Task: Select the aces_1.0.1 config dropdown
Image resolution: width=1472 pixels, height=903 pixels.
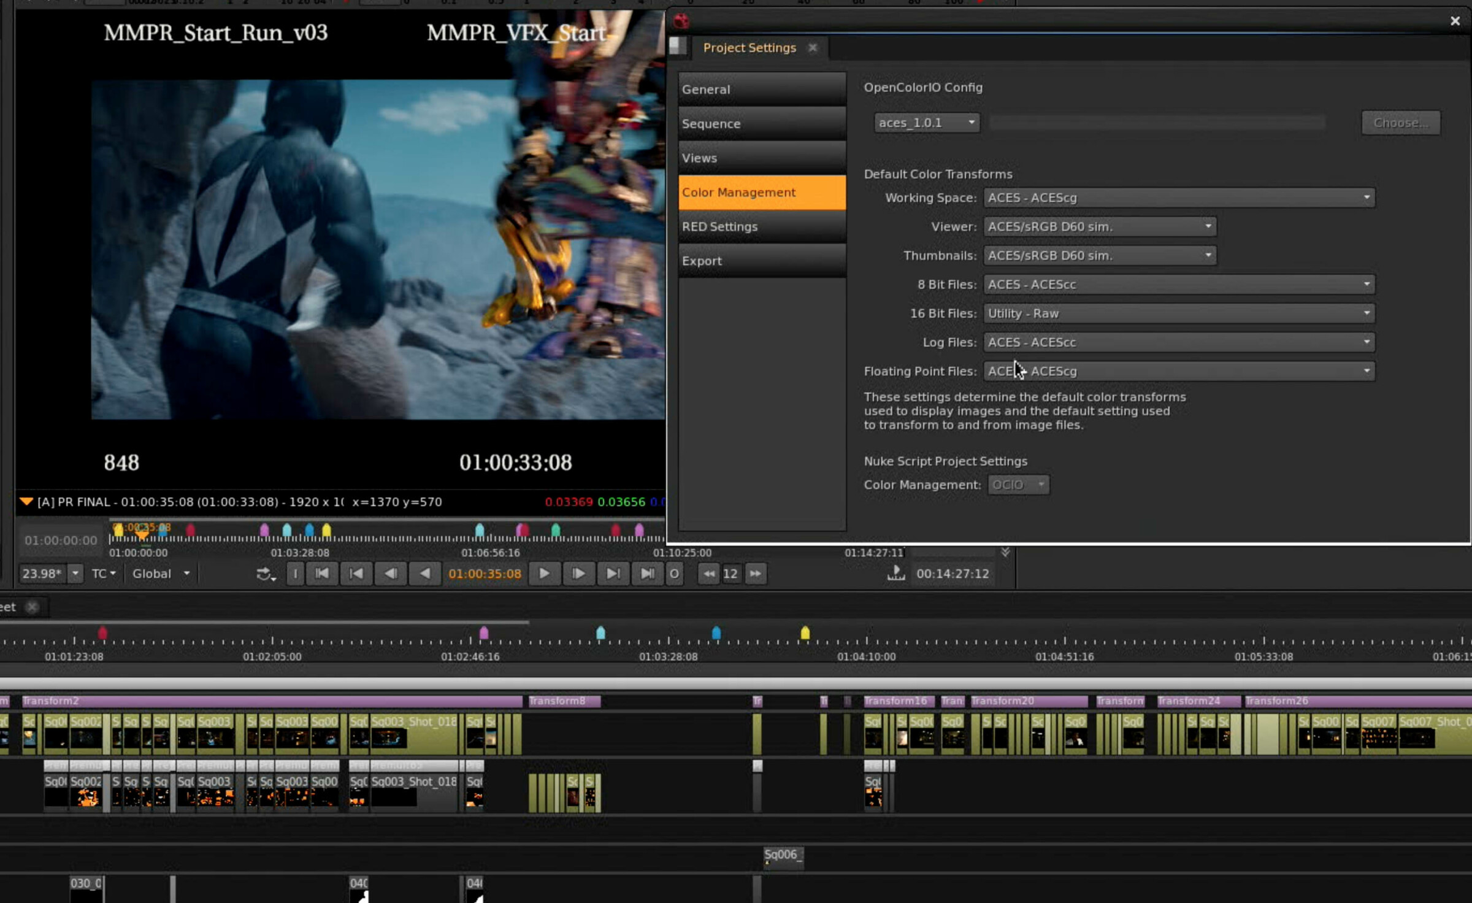Action: click(924, 122)
